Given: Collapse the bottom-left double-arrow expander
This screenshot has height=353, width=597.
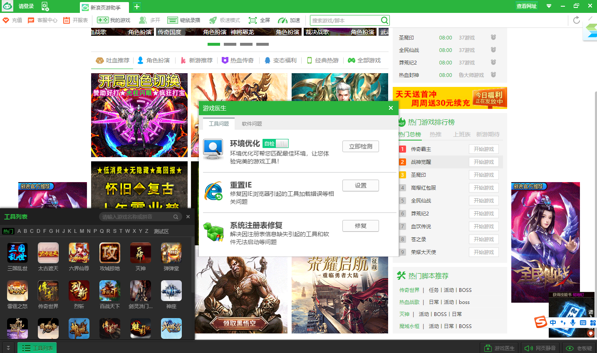Looking at the screenshot, I should point(8,348).
